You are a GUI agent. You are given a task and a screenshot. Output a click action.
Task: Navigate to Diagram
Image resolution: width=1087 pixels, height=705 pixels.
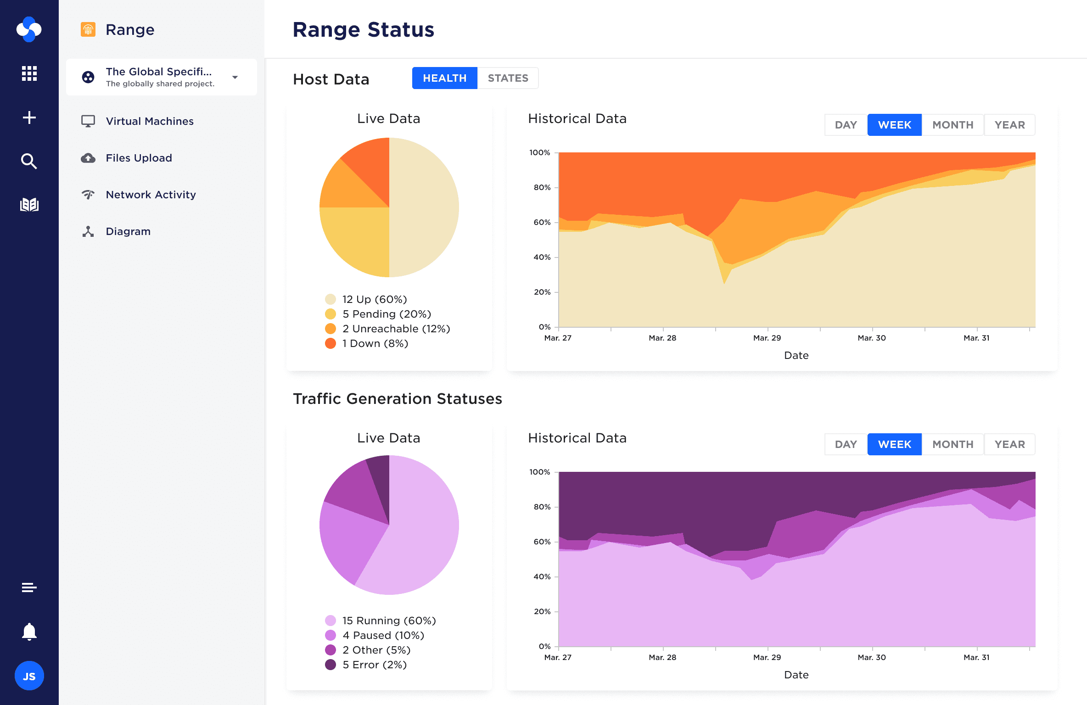point(128,231)
